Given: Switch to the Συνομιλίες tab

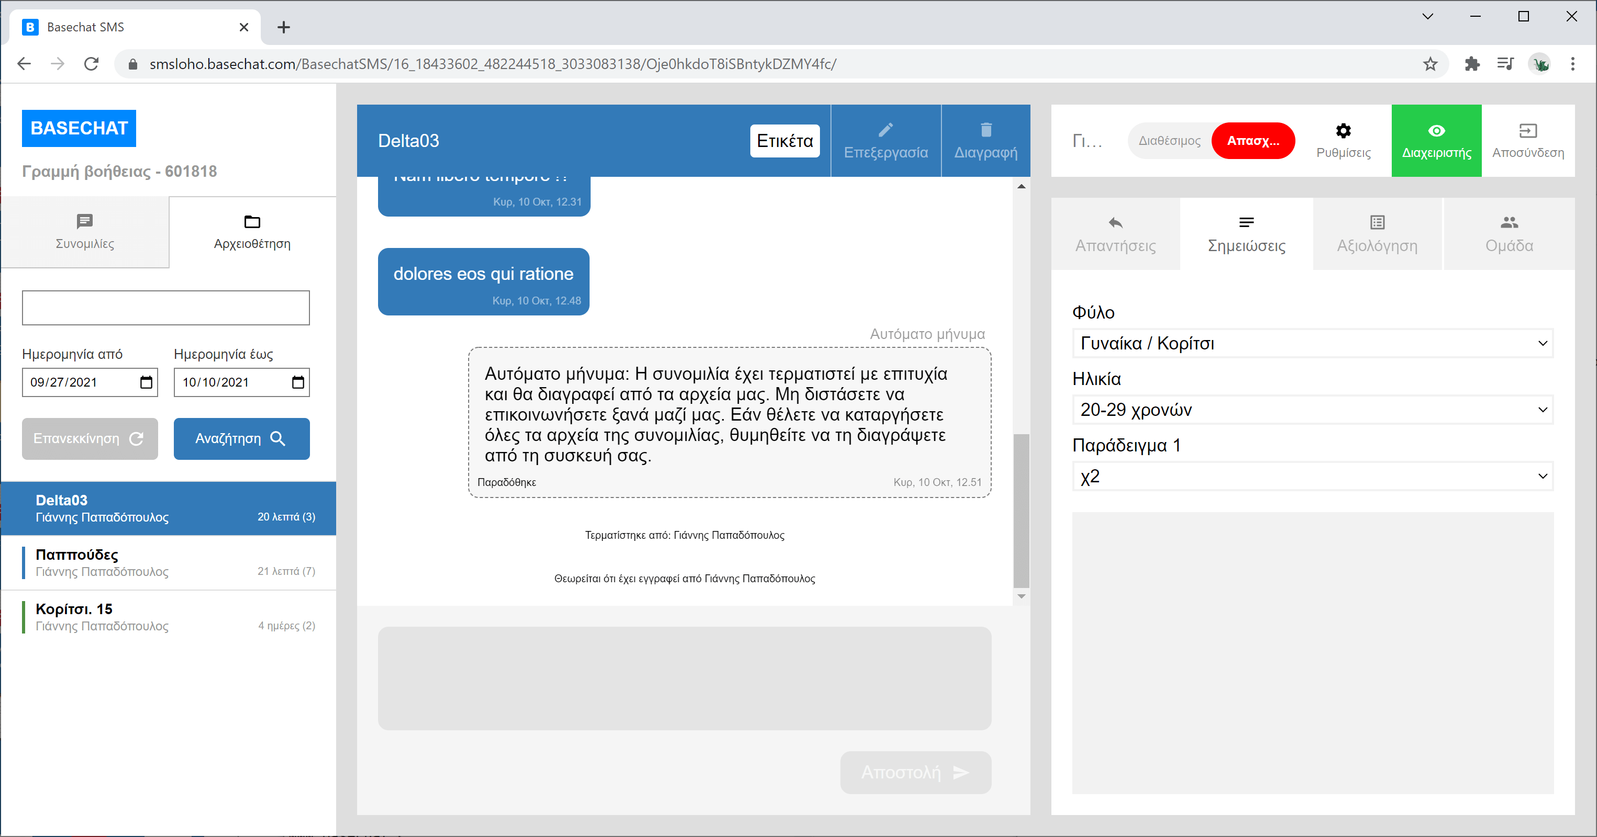Looking at the screenshot, I should point(85,232).
